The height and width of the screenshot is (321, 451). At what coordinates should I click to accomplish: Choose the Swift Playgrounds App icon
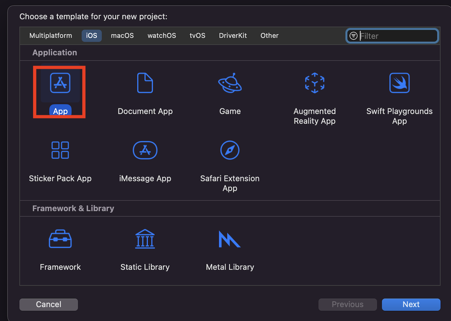pos(399,83)
